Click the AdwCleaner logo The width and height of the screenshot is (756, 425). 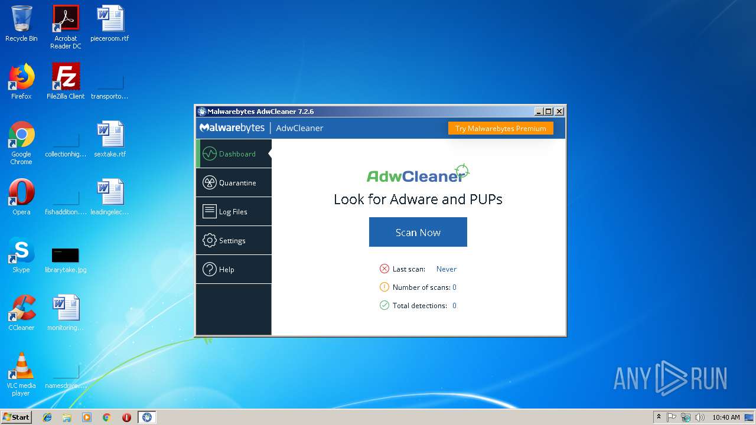(x=418, y=174)
